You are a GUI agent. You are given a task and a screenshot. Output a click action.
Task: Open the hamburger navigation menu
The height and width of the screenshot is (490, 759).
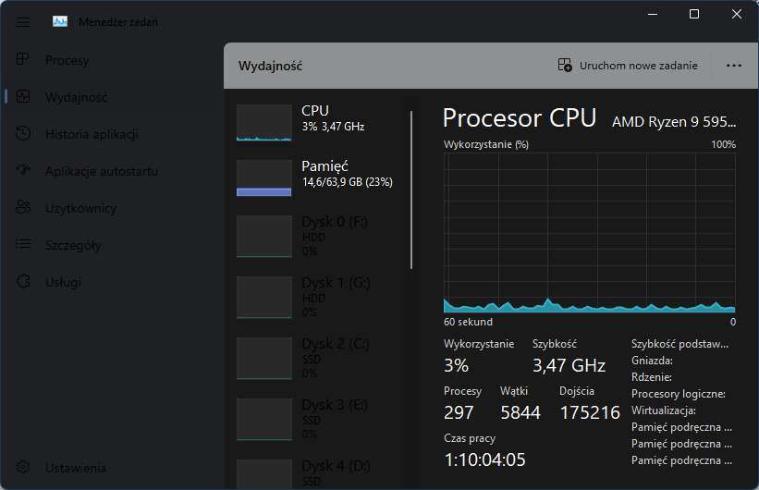(23, 22)
